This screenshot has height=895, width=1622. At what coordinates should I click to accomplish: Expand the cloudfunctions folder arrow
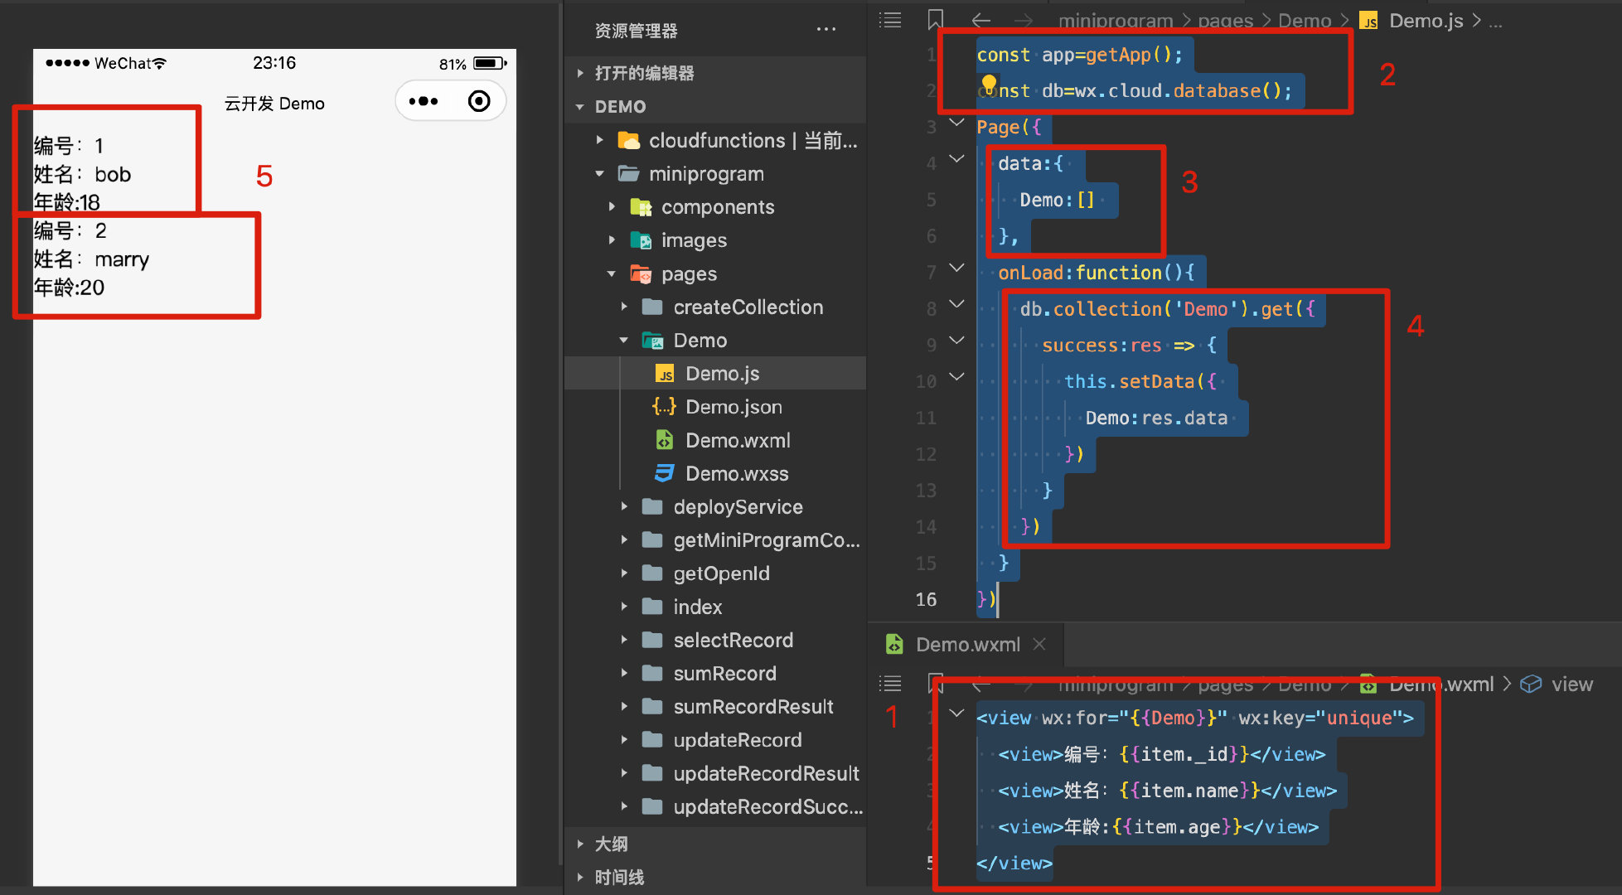click(600, 141)
